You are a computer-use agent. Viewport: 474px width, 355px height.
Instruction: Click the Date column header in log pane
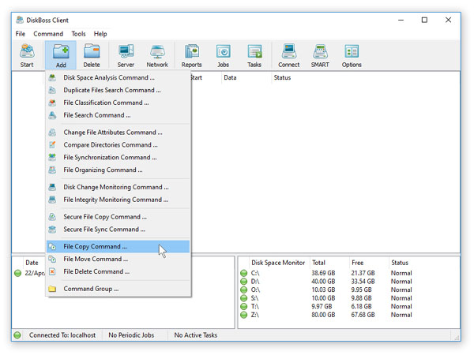[32, 263]
